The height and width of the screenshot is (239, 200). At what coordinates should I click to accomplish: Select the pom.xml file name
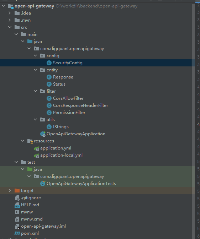point(30,233)
